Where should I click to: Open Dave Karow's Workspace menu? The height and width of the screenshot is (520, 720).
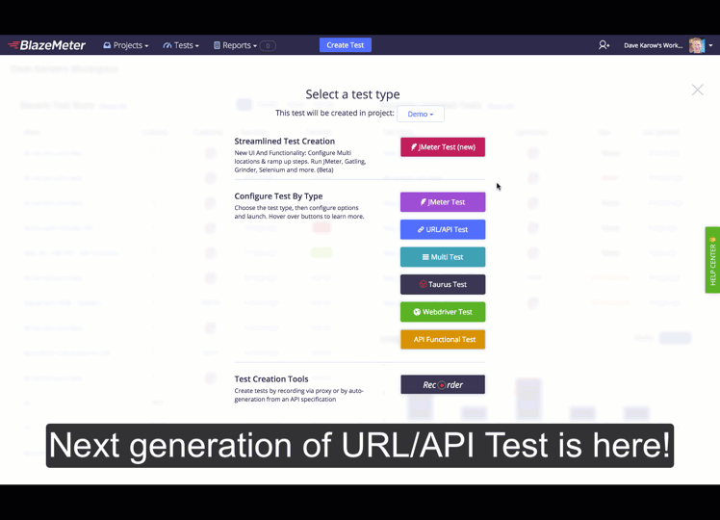point(653,45)
